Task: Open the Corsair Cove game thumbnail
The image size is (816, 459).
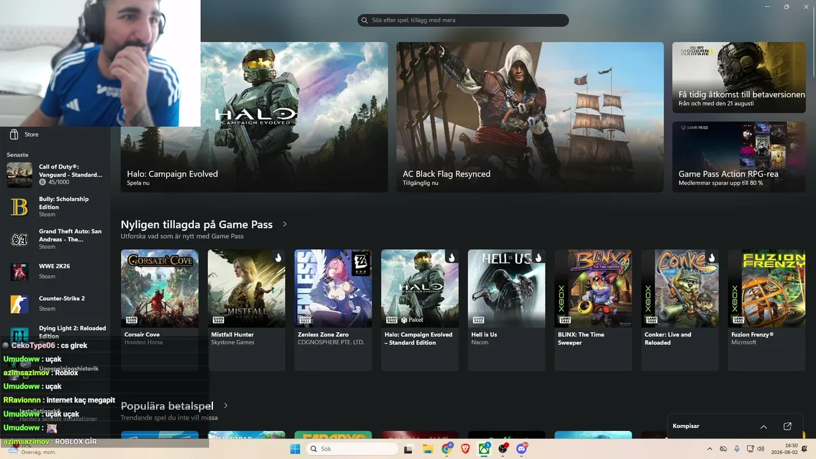Action: click(159, 288)
